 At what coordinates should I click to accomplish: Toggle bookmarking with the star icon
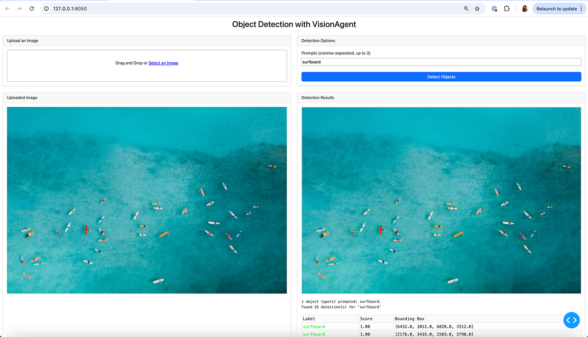(477, 8)
